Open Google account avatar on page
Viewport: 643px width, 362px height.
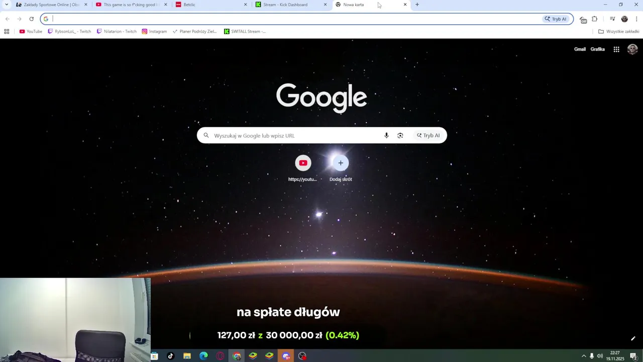(632, 49)
